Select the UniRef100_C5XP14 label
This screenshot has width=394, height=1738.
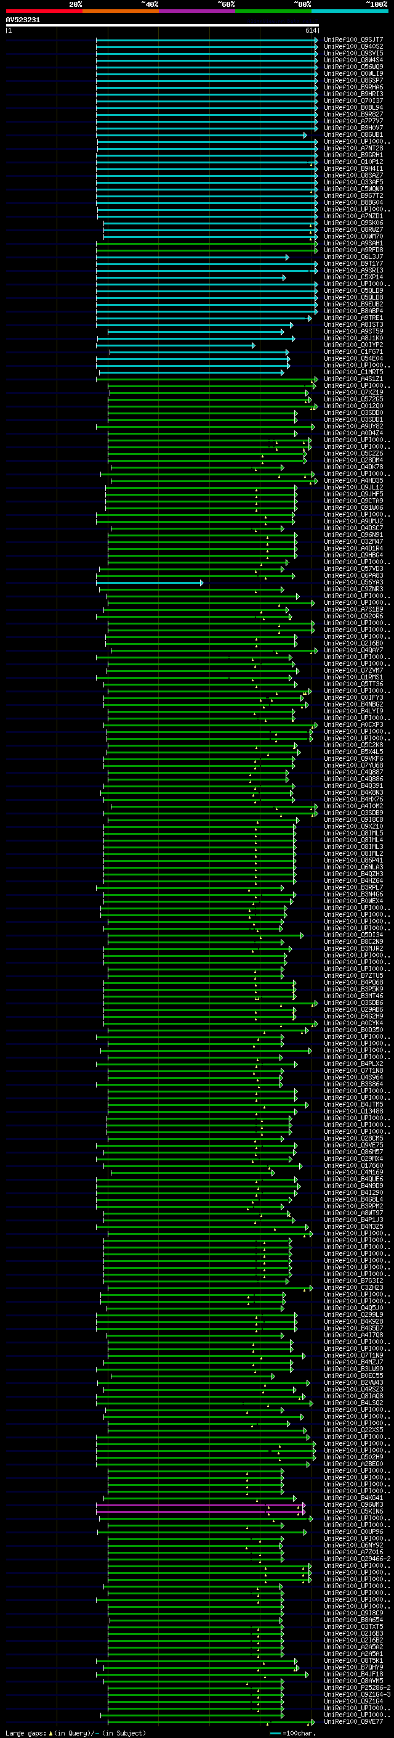353,277
